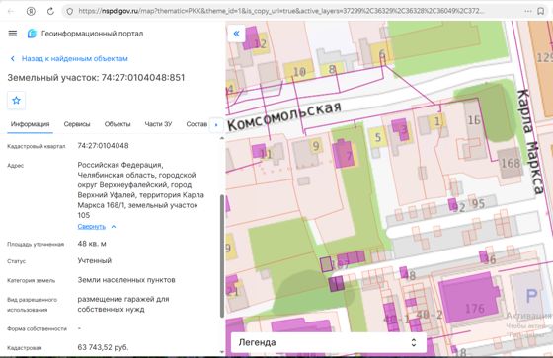
Task: Open browser extension icon next to reload
Action: pos(31,11)
